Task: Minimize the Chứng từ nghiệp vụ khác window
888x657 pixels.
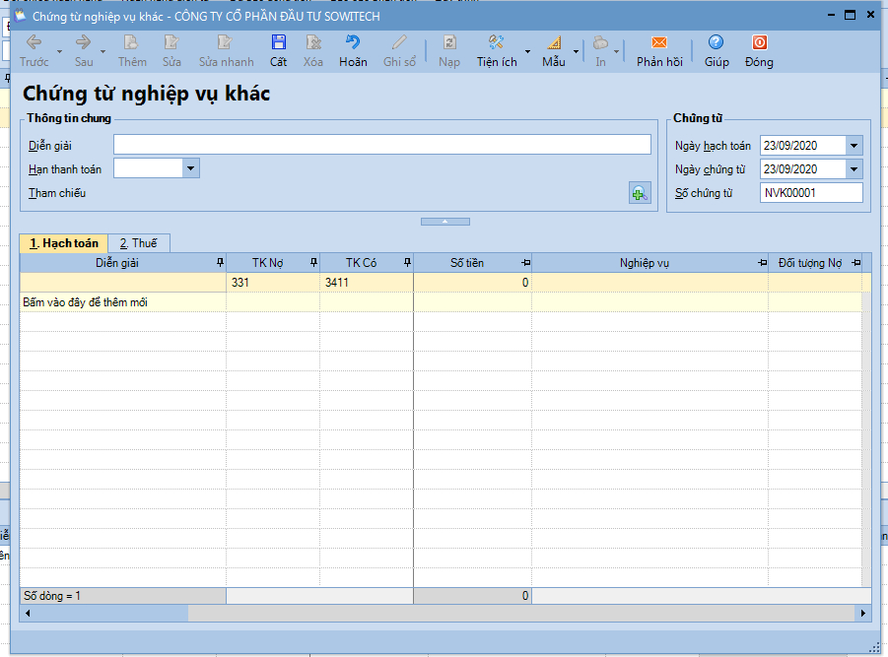Action: pos(831,16)
